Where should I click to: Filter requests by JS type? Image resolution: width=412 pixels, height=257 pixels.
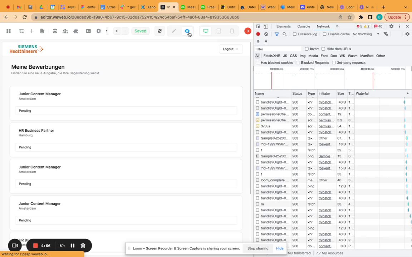[285, 56]
